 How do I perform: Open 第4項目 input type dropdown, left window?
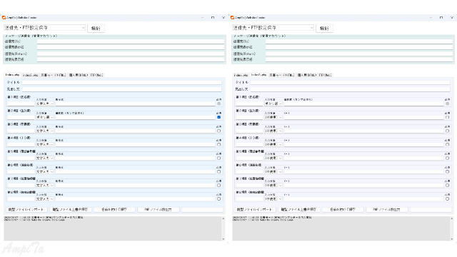(x=45, y=144)
